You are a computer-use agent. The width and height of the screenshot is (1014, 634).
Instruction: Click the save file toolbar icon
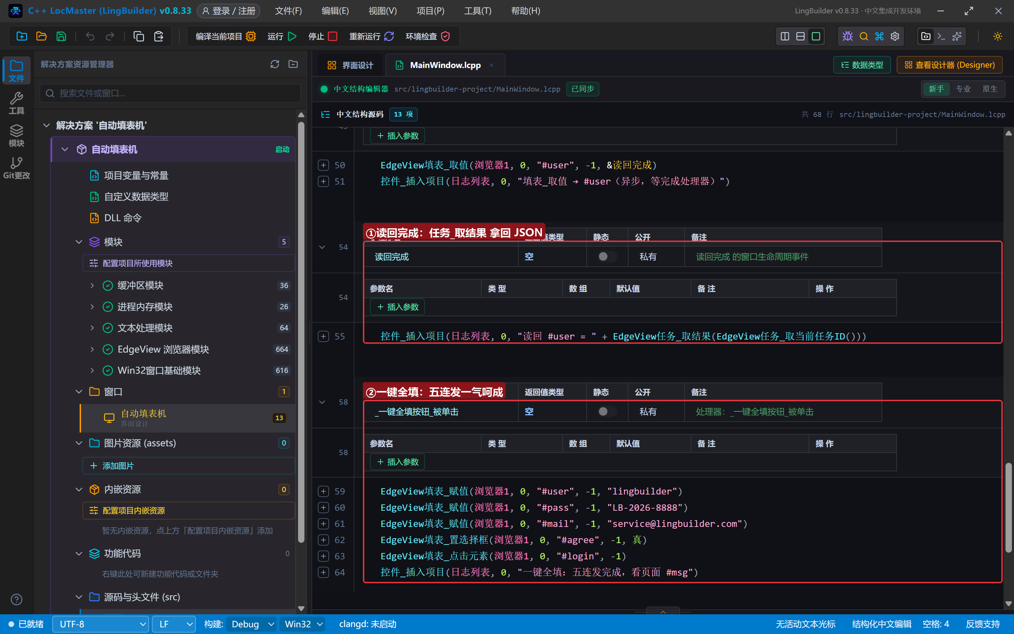tap(61, 37)
